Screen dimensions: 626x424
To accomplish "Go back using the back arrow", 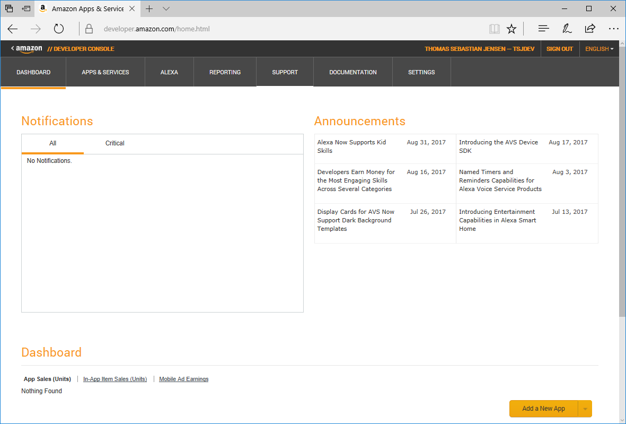I will point(13,29).
